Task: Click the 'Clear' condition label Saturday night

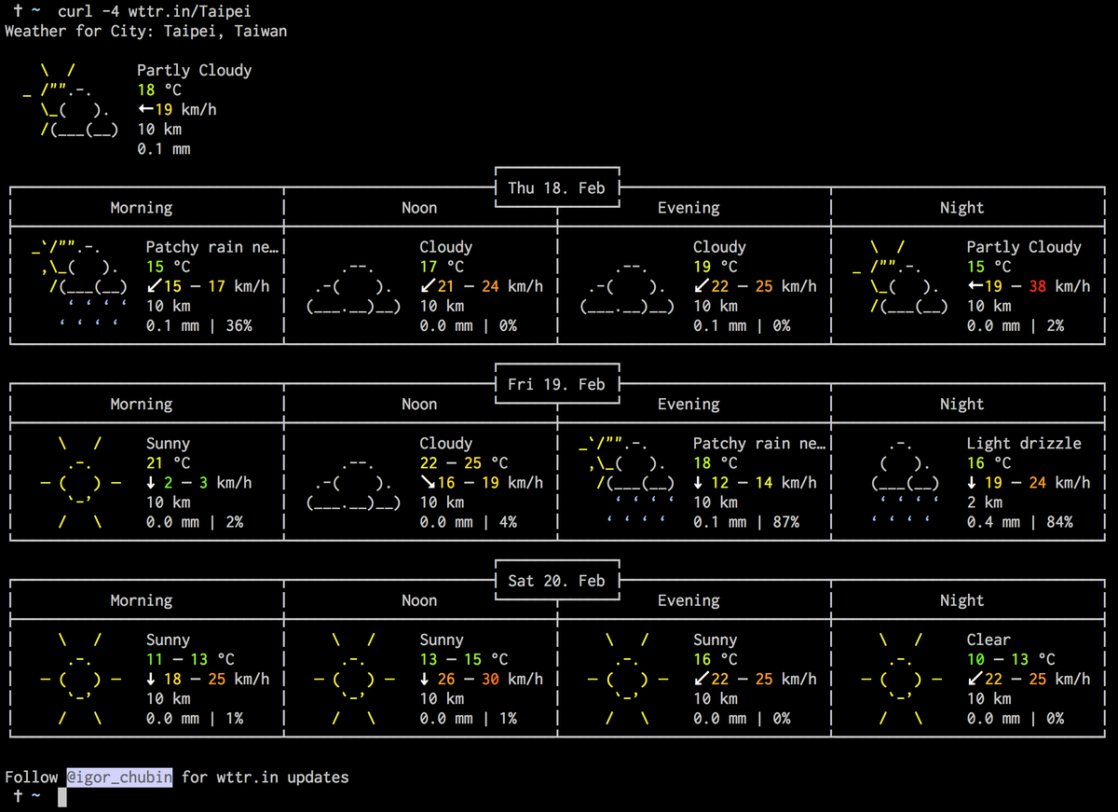Action: coord(988,640)
